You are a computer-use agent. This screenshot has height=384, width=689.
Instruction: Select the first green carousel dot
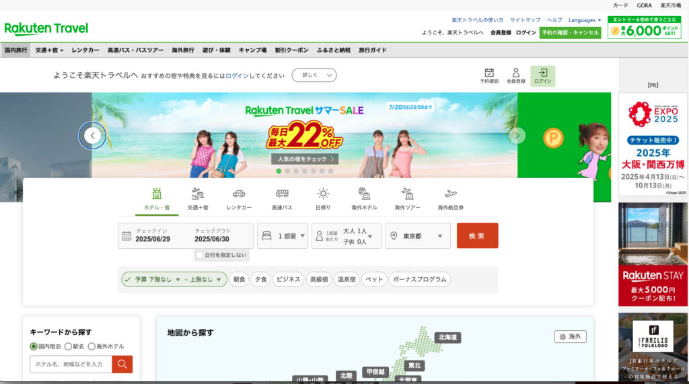coord(279,171)
